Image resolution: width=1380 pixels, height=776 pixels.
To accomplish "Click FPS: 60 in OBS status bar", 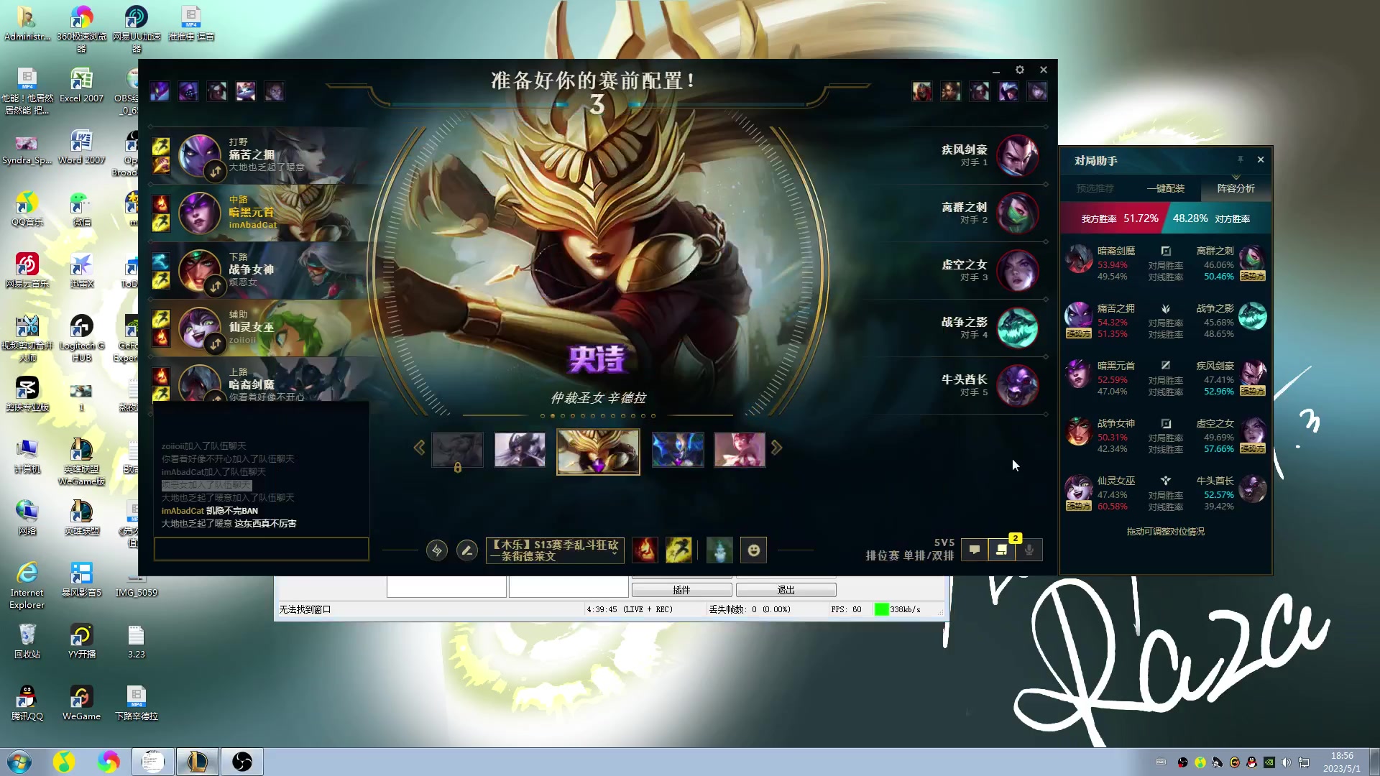I will pos(846,609).
